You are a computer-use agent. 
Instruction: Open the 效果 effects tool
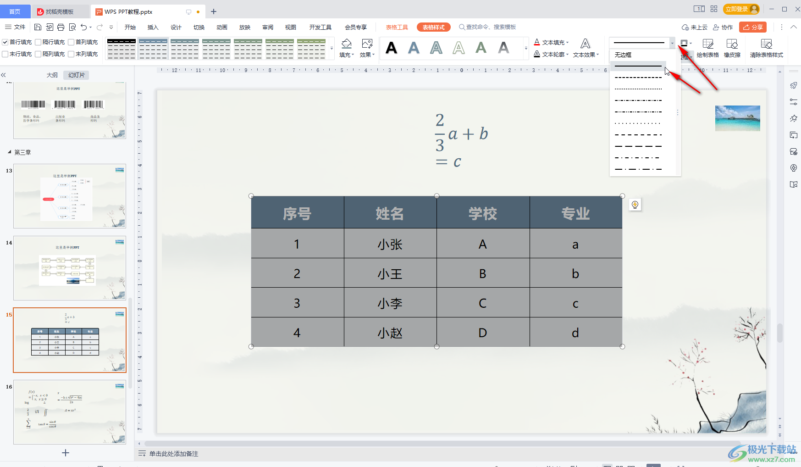pyautogui.click(x=367, y=48)
